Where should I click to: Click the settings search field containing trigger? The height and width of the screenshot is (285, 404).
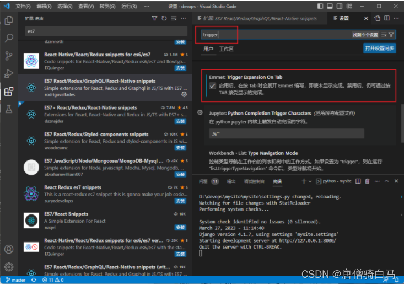[298, 35]
